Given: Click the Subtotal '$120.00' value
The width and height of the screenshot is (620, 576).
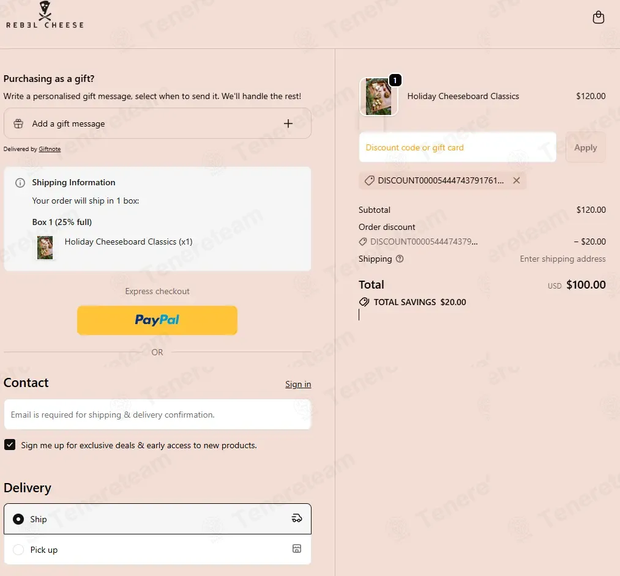Looking at the screenshot, I should [591, 210].
